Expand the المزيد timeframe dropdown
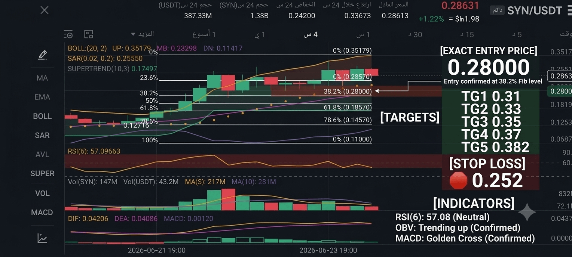 pyautogui.click(x=142, y=34)
